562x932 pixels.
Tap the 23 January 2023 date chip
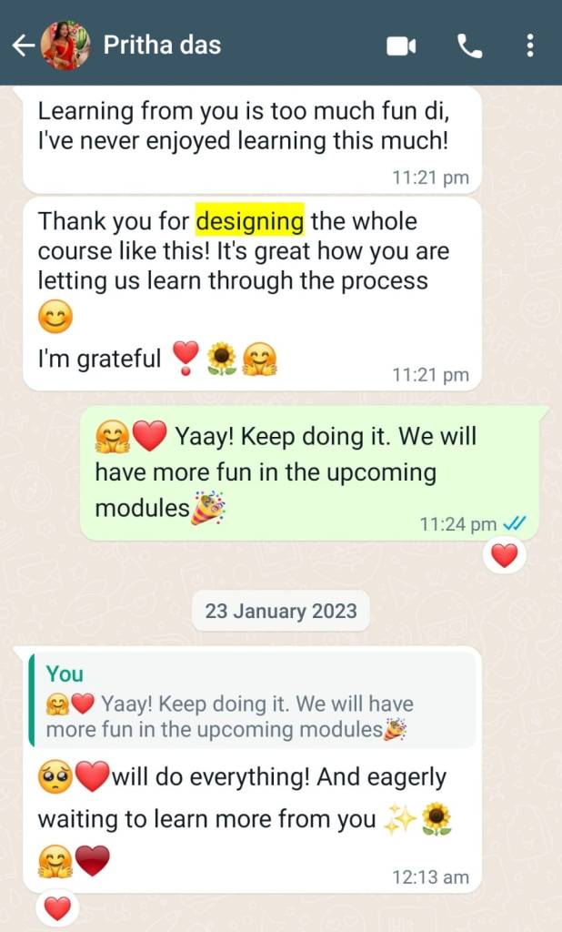(x=281, y=611)
